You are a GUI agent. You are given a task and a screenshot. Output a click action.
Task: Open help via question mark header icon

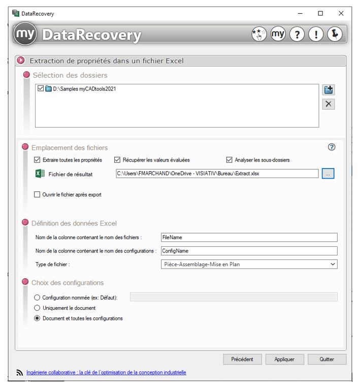tap(297, 34)
